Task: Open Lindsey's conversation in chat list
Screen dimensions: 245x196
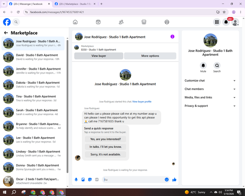Action: click(x=33, y=154)
